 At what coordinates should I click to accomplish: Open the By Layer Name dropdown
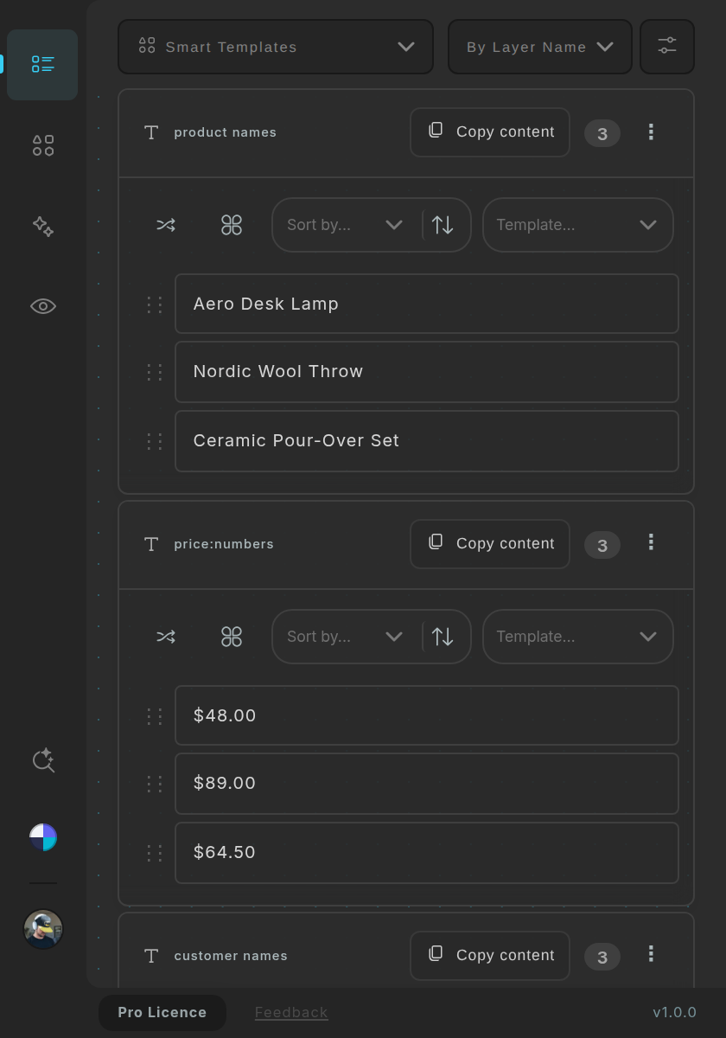click(540, 47)
